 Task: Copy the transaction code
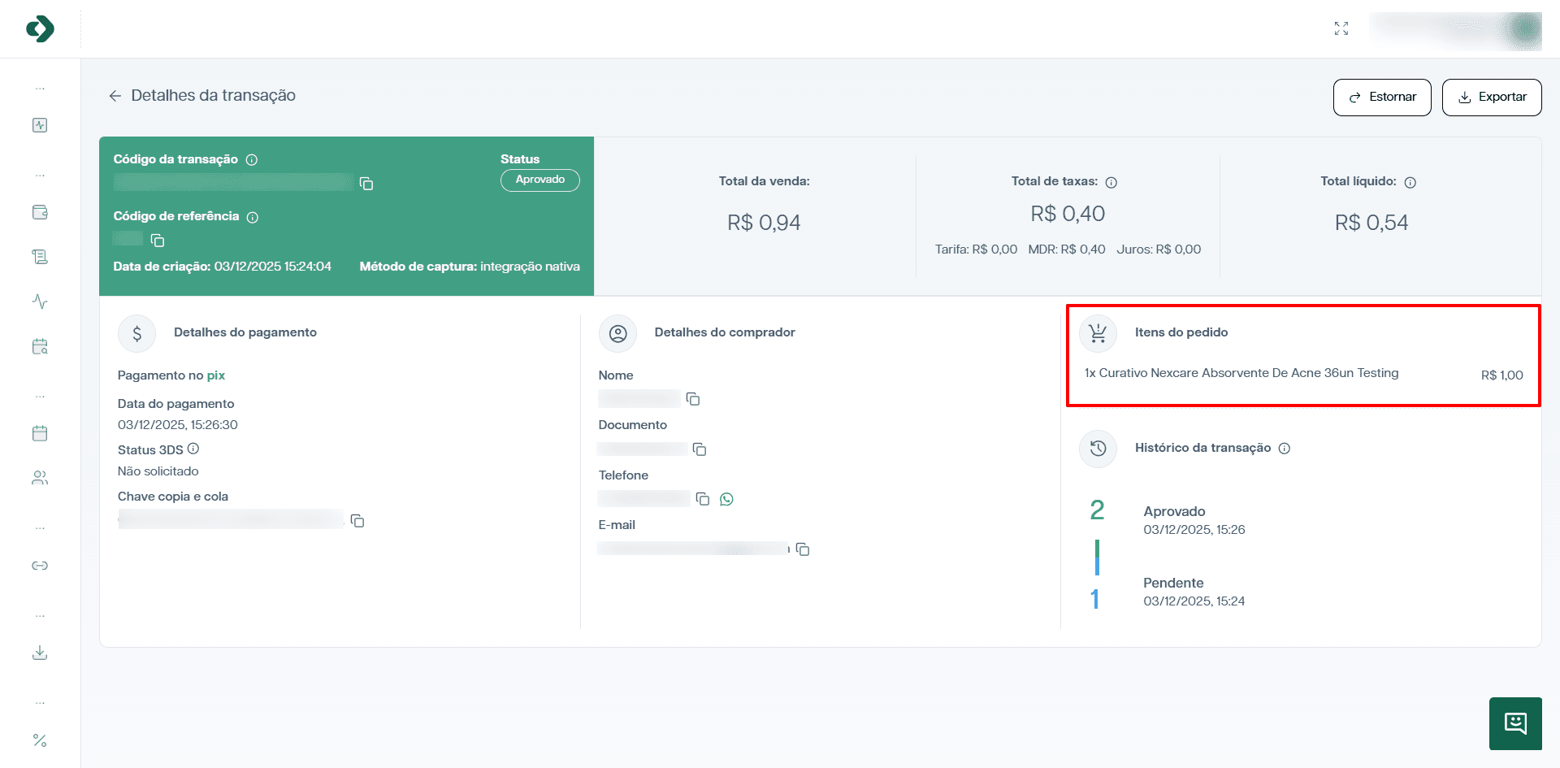coord(366,184)
